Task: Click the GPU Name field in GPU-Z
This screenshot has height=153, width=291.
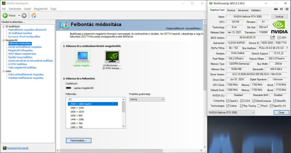Action: coord(247,16)
